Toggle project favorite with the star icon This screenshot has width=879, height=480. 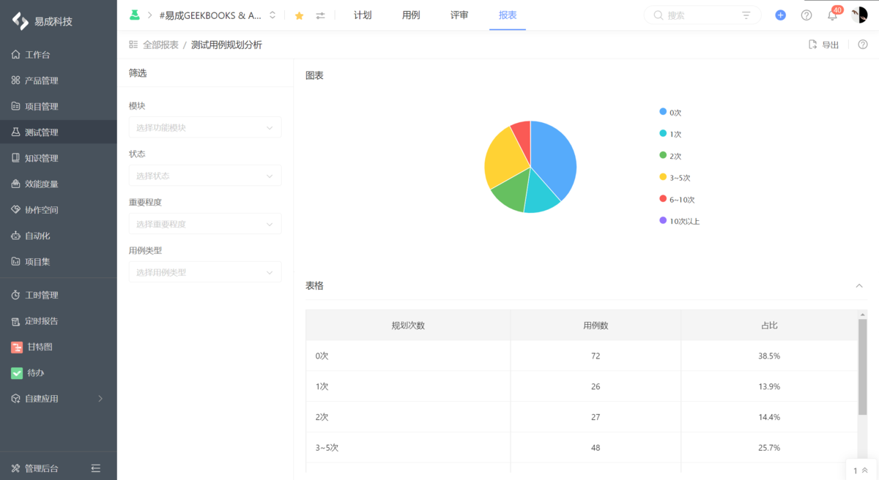coord(299,14)
